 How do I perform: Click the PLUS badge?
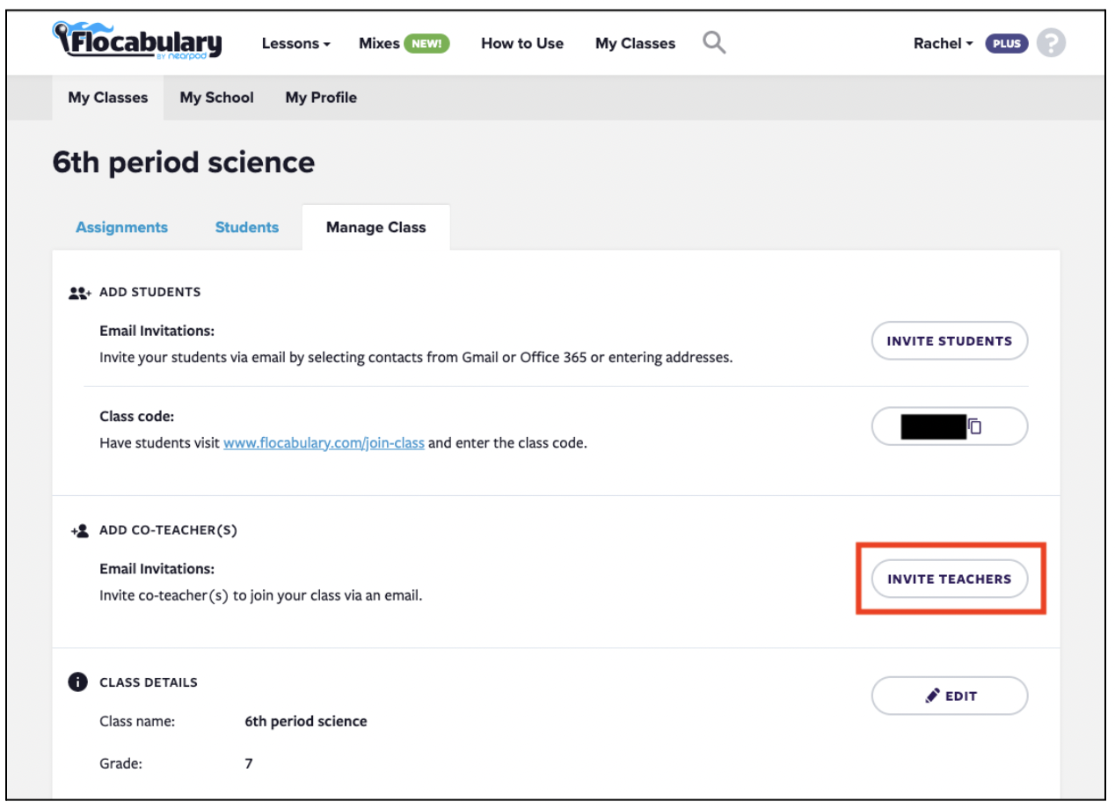pyautogui.click(x=1007, y=43)
